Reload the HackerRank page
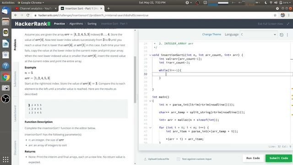 (x=28, y=15)
